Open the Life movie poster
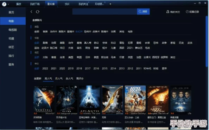This screenshot has height=130, width=209. coord(181,100)
